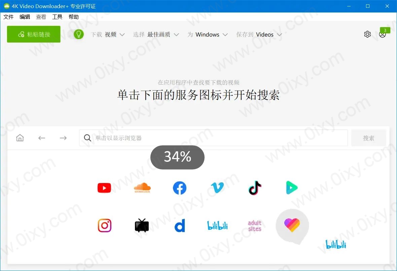Expand the download type 视频 dropdown
The width and height of the screenshot is (397, 271).
(114, 34)
